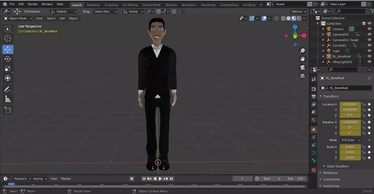This screenshot has width=374, height=194.
Task: Click the Scale X value field
Action: pyautogui.click(x=350, y=147)
